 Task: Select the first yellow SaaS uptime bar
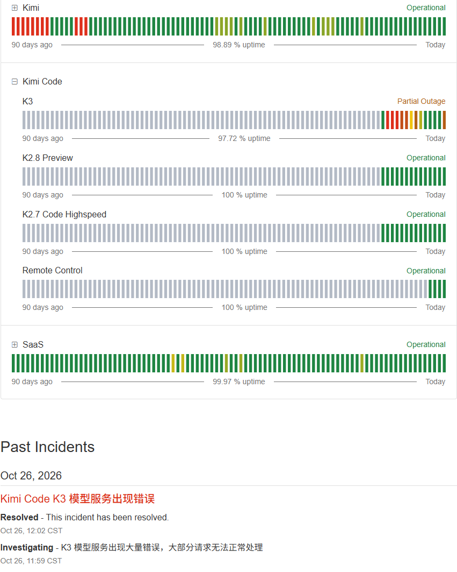pyautogui.click(x=173, y=363)
